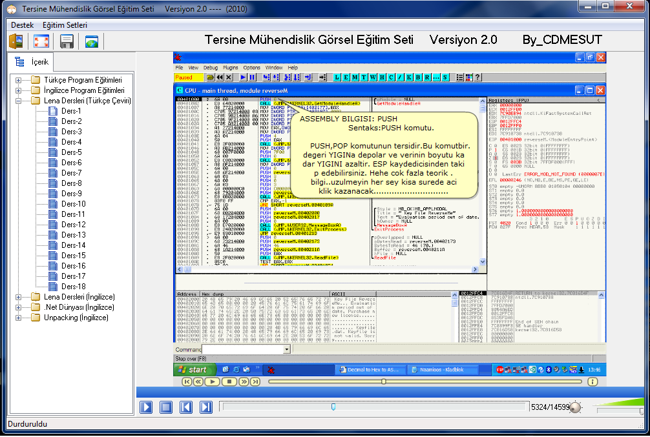Click the round volume knob icon
Image resolution: width=650 pixels, height=437 pixels.
[x=574, y=407]
